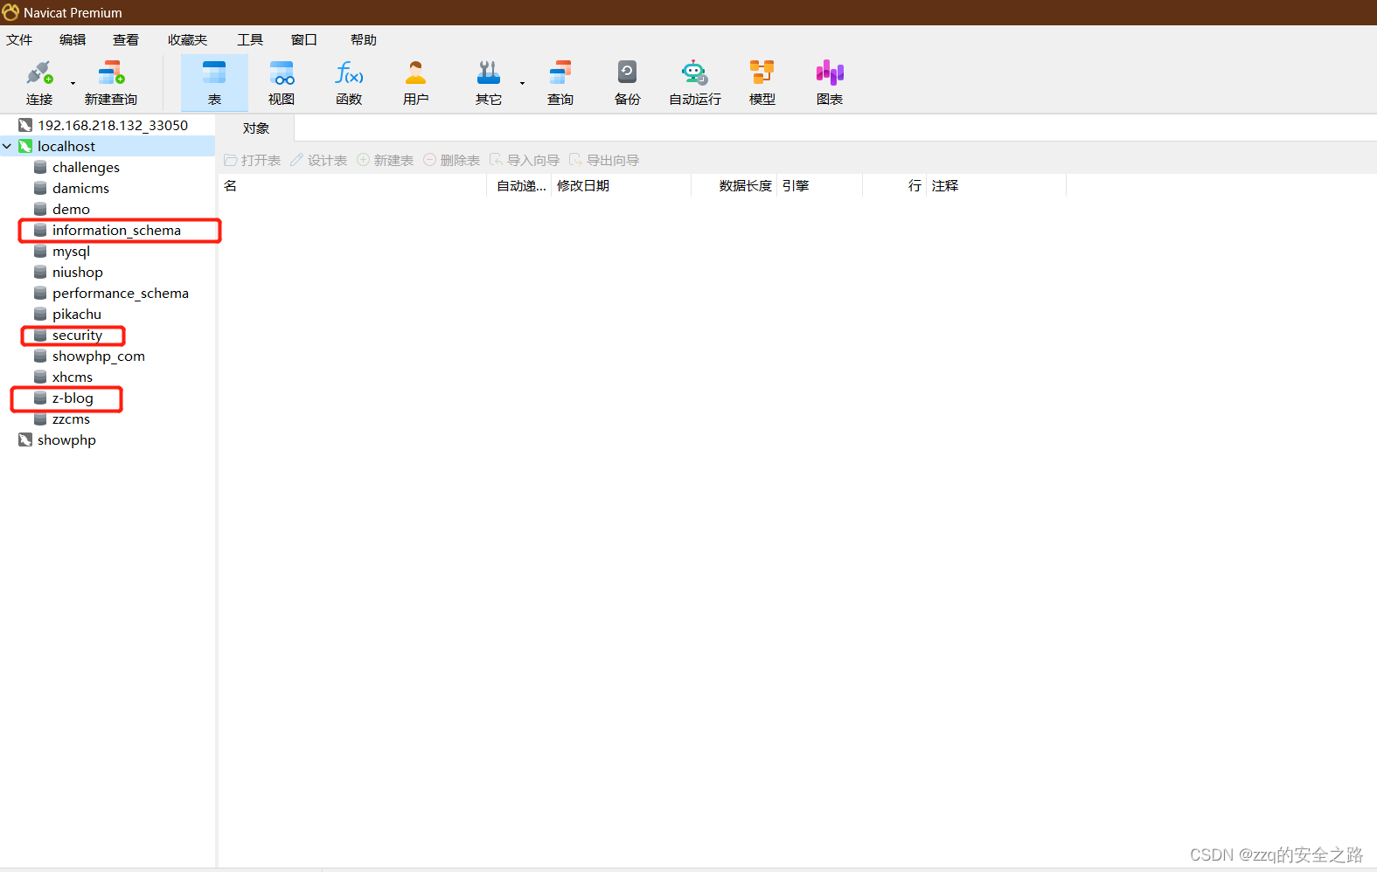The image size is (1377, 872).
Task: Open the 文件 menu
Action: coord(19,39)
